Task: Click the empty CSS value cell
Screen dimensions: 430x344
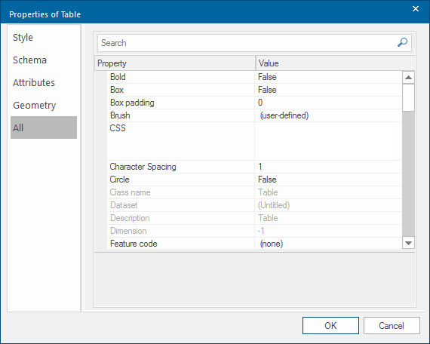Action: (x=328, y=141)
